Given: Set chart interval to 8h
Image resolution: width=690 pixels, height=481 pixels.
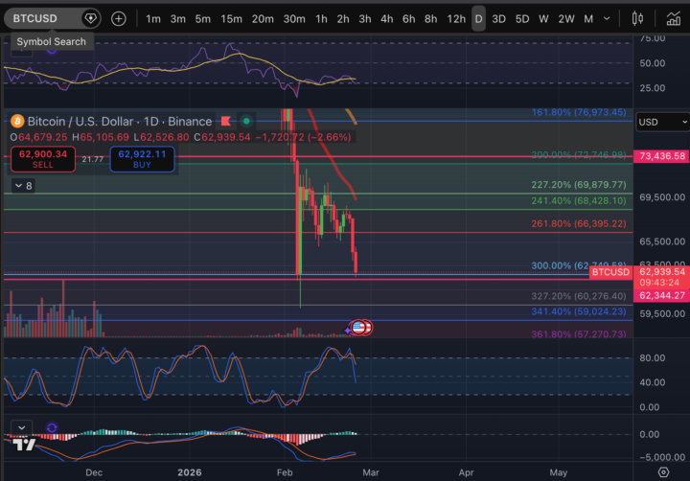Looking at the screenshot, I should coord(431,19).
